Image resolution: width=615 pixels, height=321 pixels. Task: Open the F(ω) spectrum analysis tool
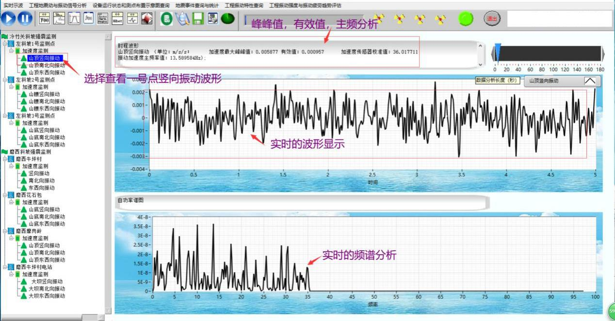click(x=44, y=19)
